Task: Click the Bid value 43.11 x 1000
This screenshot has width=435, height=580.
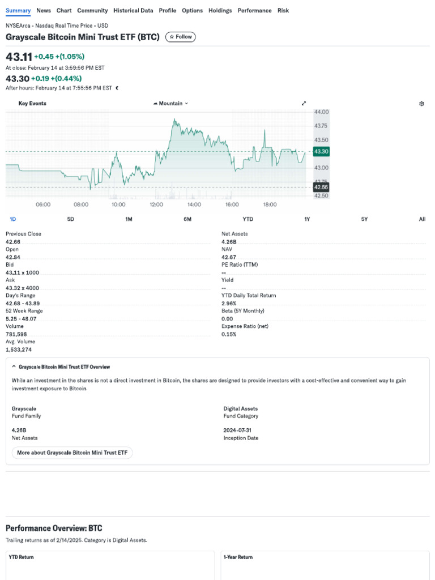Action: coord(22,272)
